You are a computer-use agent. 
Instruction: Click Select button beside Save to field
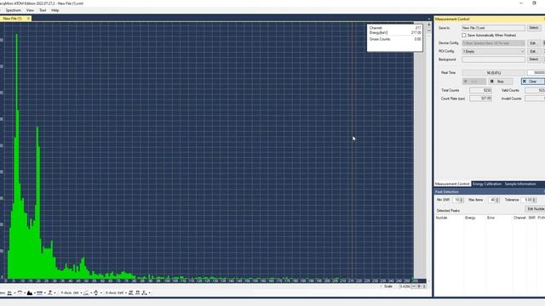[x=534, y=28]
